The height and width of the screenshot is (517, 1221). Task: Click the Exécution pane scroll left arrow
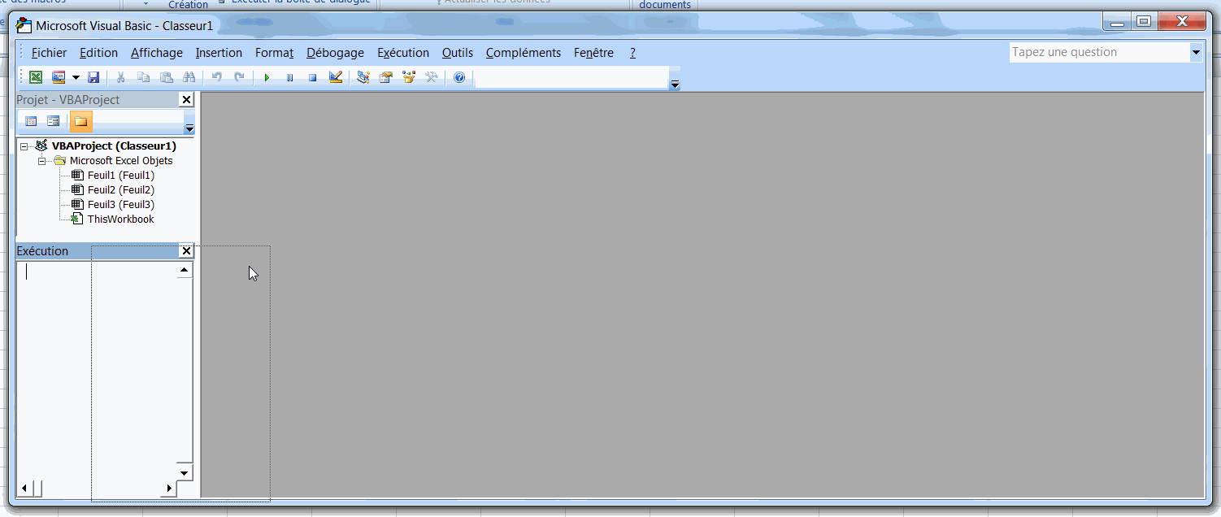[x=24, y=489]
